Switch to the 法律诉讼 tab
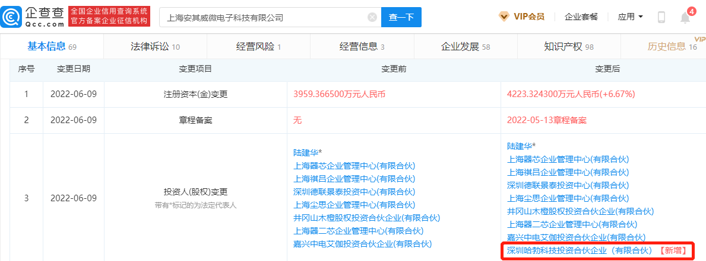 (156, 46)
